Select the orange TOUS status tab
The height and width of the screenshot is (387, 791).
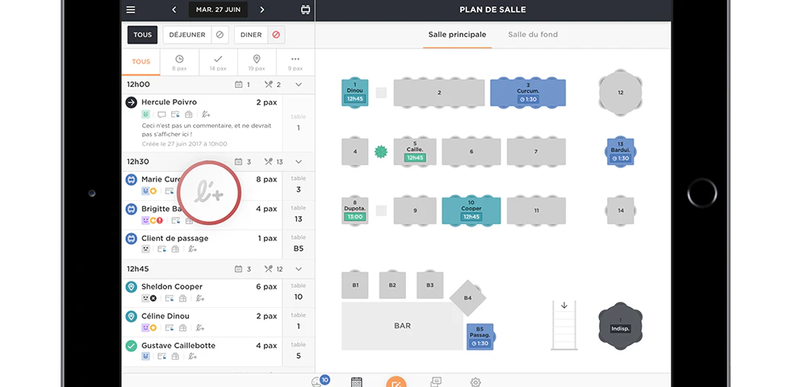click(x=140, y=62)
